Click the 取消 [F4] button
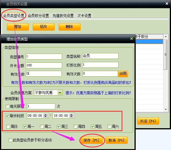The height and width of the screenshot is (150, 171). pos(117,140)
